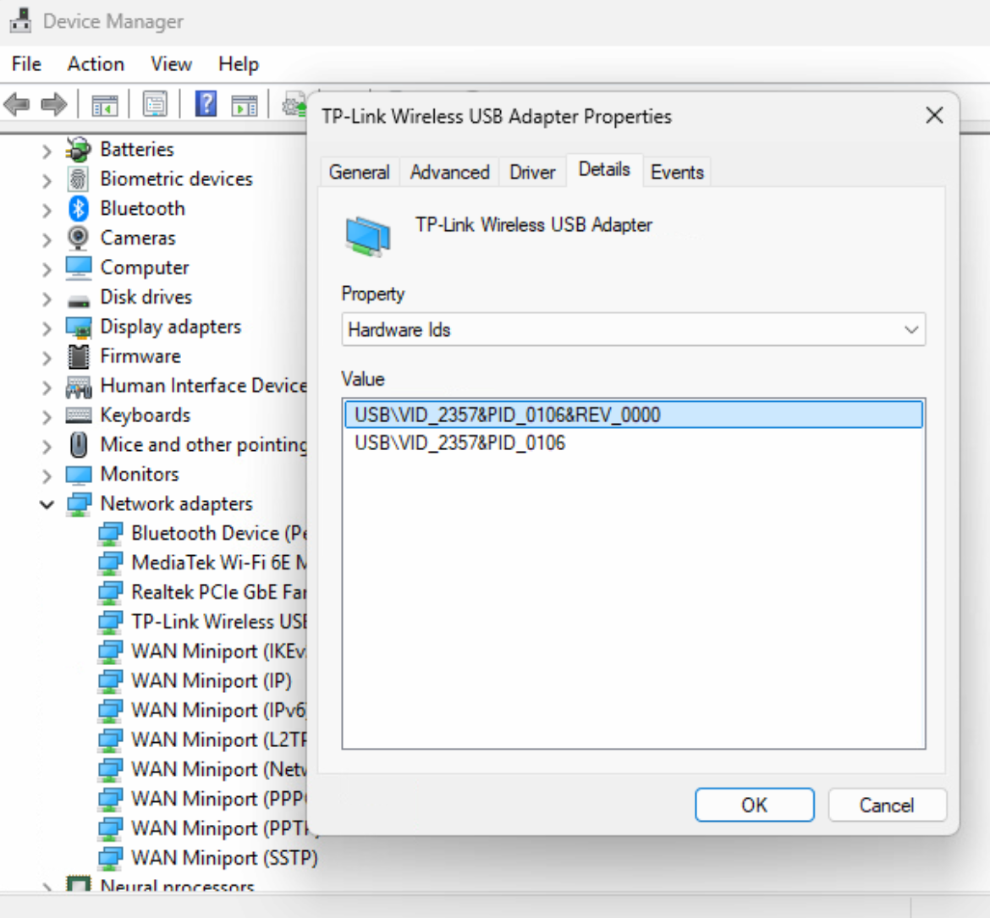Select WAN Miniport (L2TP) in tree

pyautogui.click(x=219, y=740)
